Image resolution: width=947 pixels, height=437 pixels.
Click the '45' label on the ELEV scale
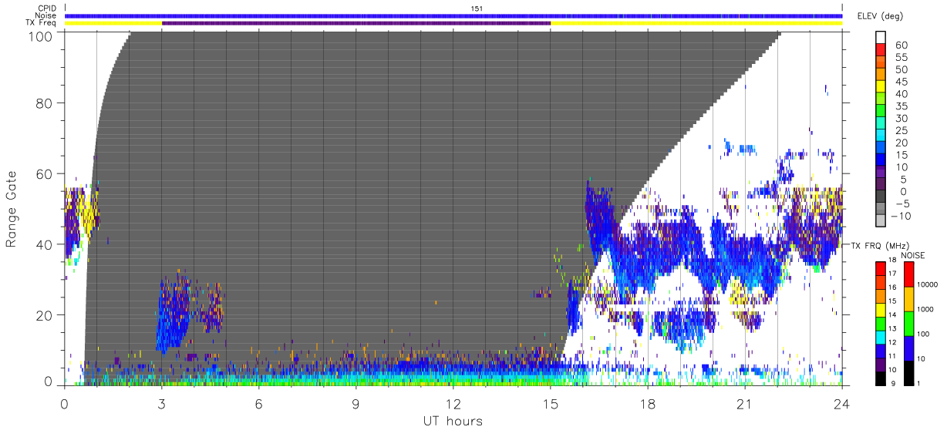[x=901, y=82]
